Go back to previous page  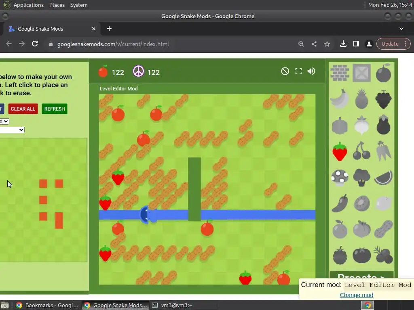pyautogui.click(x=9, y=44)
